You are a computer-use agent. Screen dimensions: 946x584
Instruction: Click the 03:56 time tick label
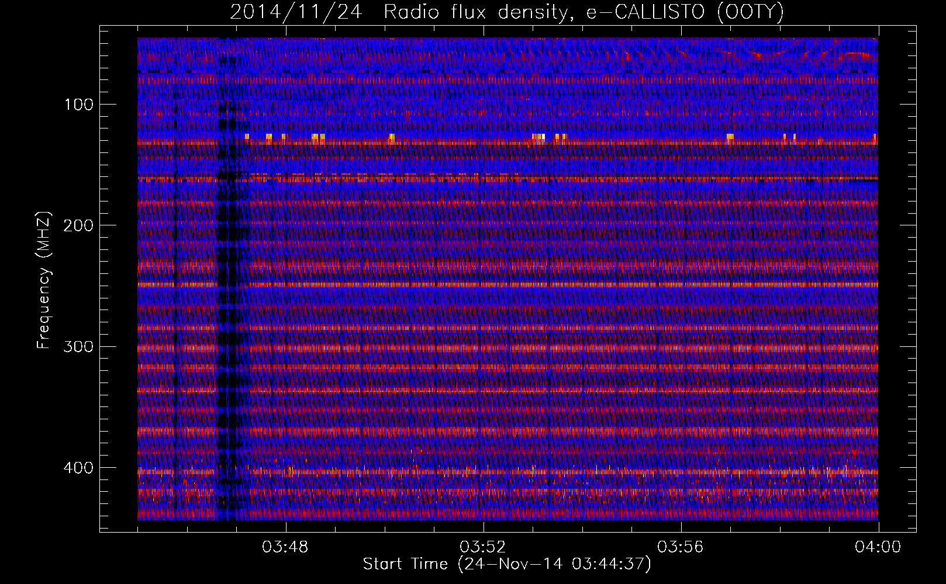pos(681,547)
